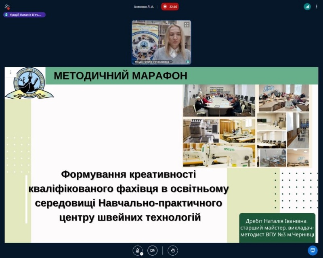The width and height of the screenshot is (323, 258).
Task: Select the webcam video of the presenter
Action: [161, 40]
